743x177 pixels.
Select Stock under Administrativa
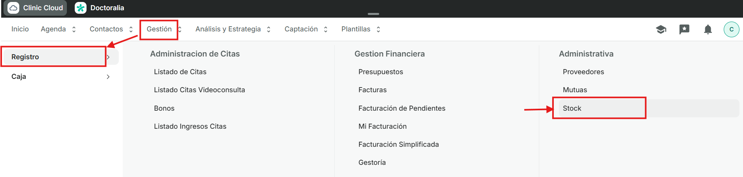tap(572, 108)
